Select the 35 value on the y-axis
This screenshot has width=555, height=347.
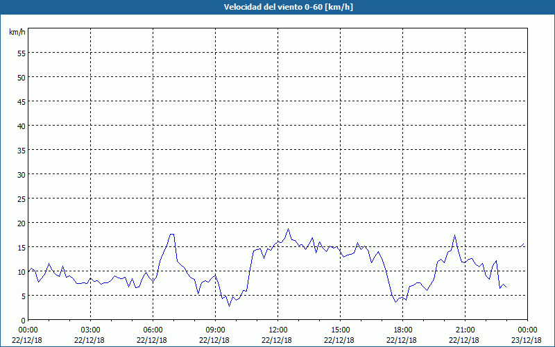(x=22, y=150)
